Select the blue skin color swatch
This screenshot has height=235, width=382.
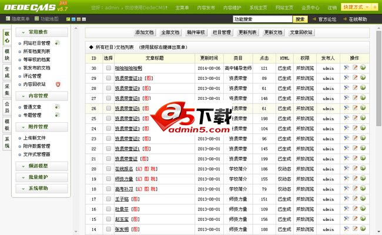pos(73,19)
